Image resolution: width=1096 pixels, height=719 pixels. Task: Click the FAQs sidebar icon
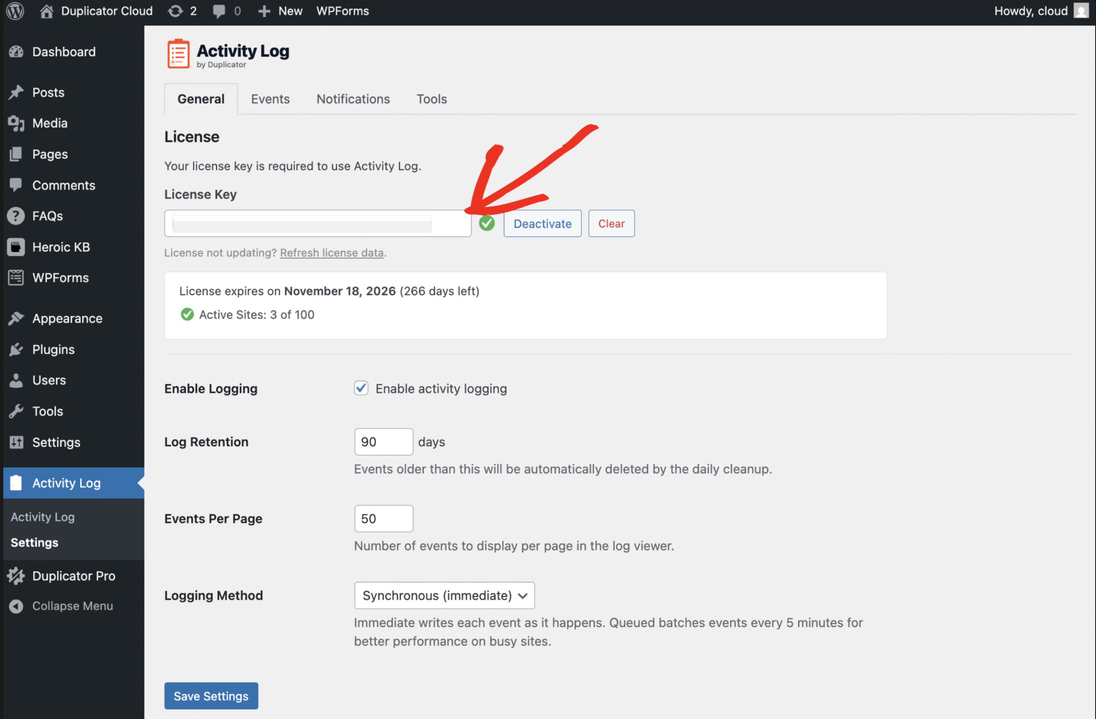pyautogui.click(x=16, y=216)
